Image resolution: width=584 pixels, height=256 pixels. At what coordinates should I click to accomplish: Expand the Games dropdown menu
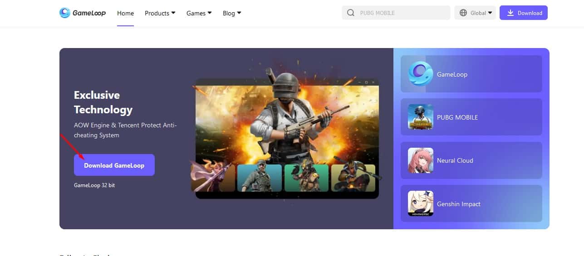pyautogui.click(x=199, y=13)
